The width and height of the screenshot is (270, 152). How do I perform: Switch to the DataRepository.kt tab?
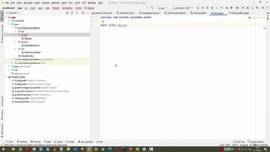pyautogui.click(x=151, y=13)
